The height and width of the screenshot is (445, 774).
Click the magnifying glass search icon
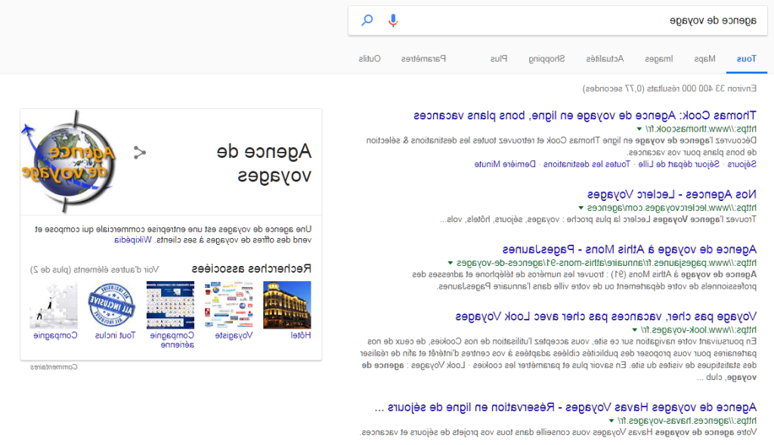367,20
